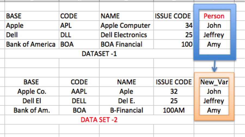Click the Aple name cell
245x137 pixels.
126,91
